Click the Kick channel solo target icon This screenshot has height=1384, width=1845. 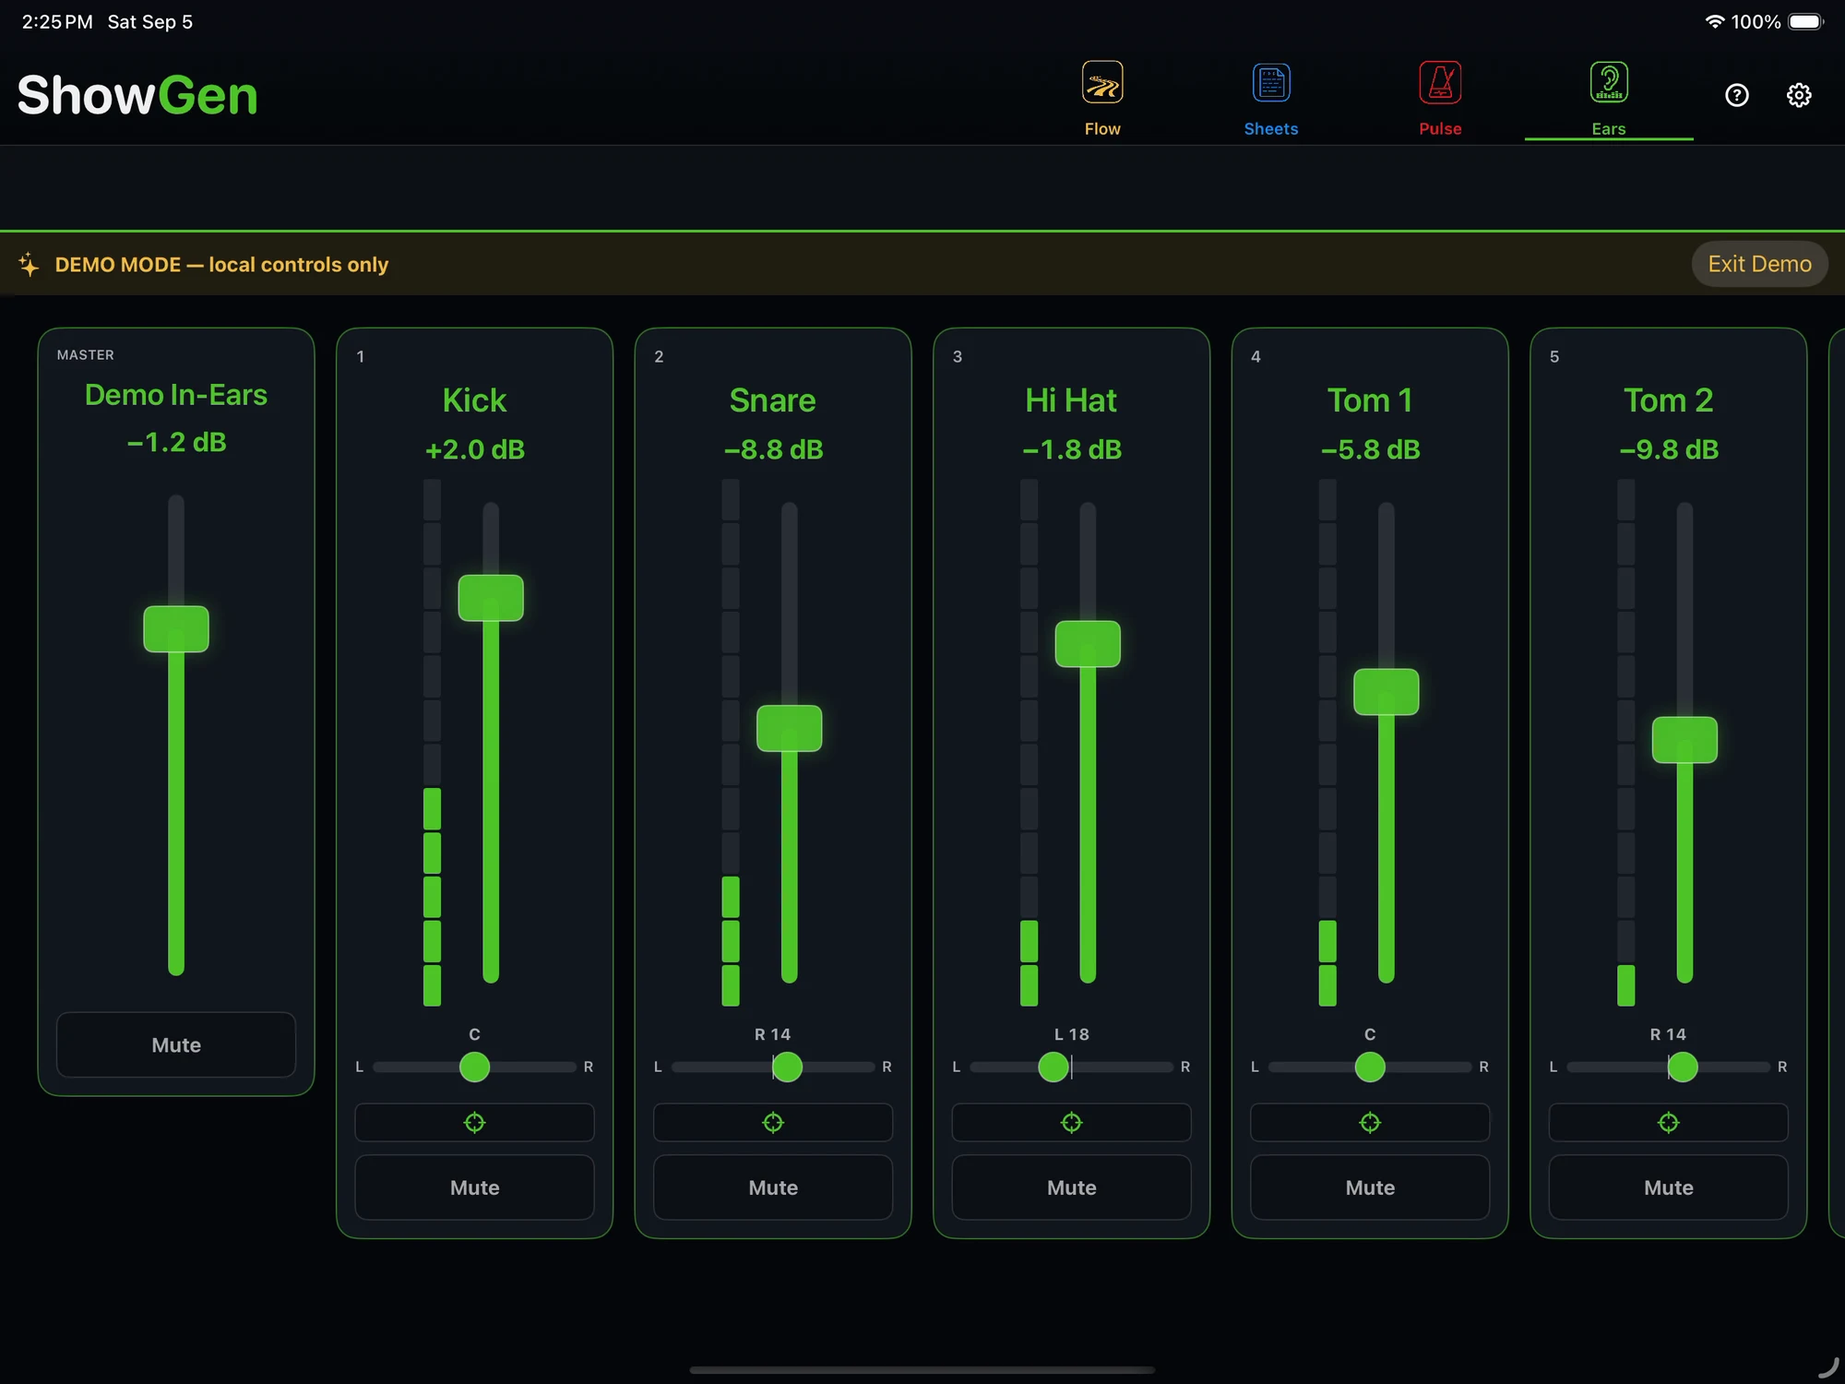pyautogui.click(x=474, y=1122)
